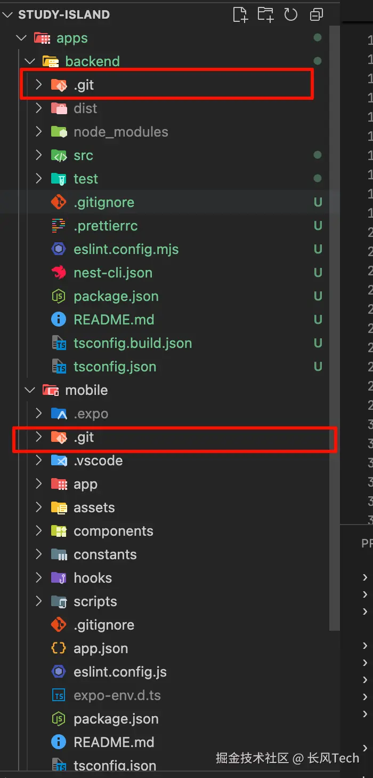Viewport: 373px width, 778px height.
Task: Click the eslint.config.mjs file icon
Action: [x=58, y=249]
